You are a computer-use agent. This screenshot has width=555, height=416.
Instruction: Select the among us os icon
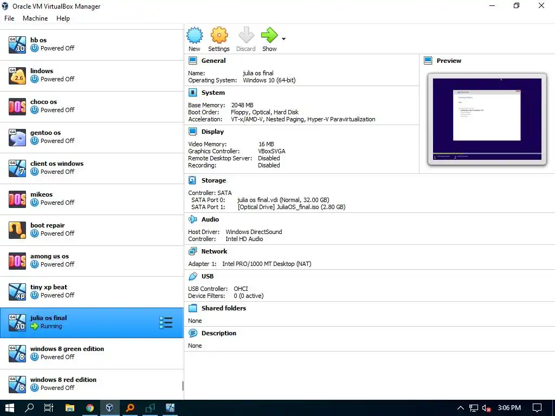[17, 261]
